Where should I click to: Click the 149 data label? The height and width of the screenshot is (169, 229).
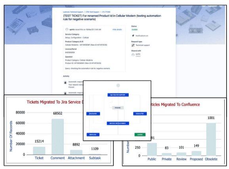tap(196, 146)
